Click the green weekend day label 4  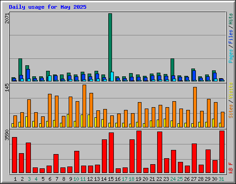click(36, 179)
